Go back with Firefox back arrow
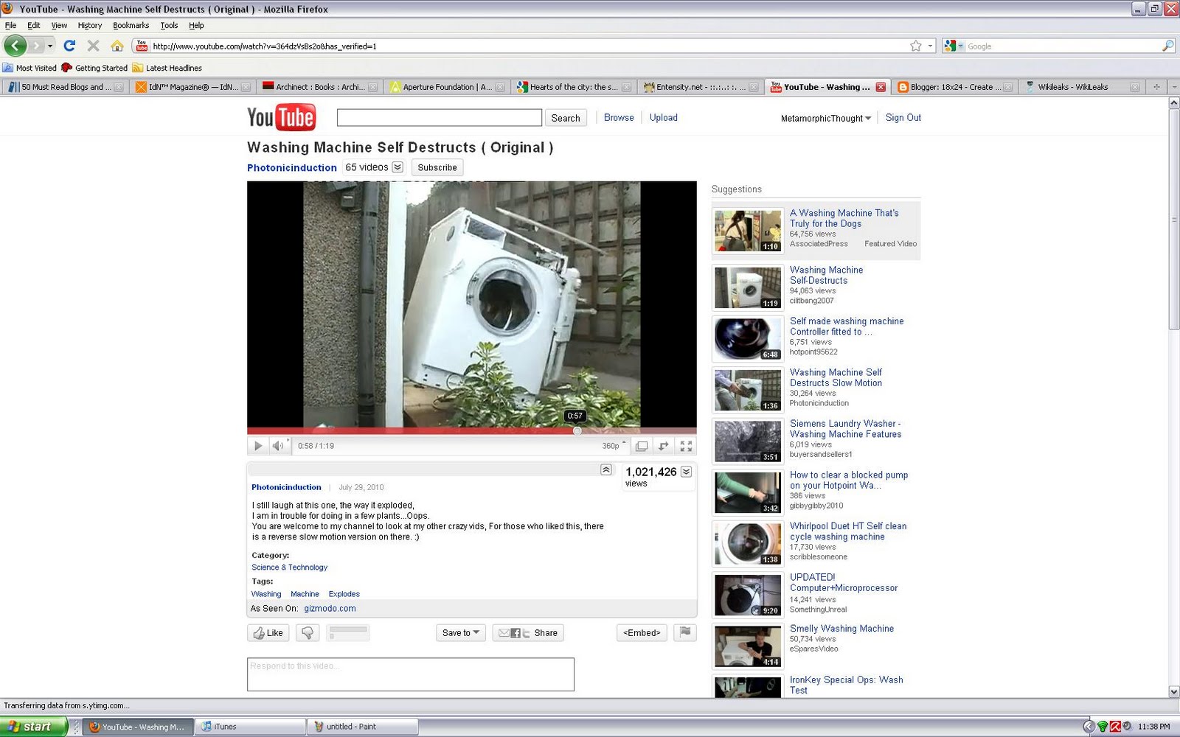This screenshot has height=737, width=1180. point(15,46)
